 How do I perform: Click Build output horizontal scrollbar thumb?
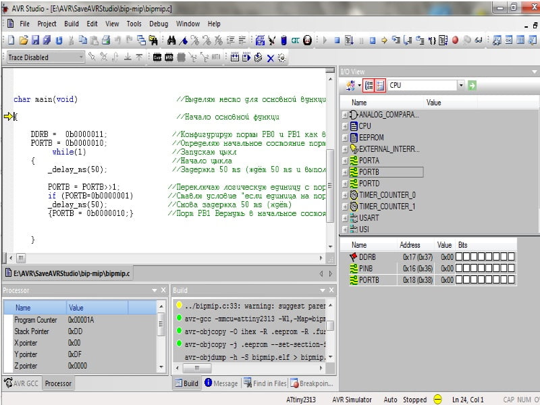click(x=197, y=368)
